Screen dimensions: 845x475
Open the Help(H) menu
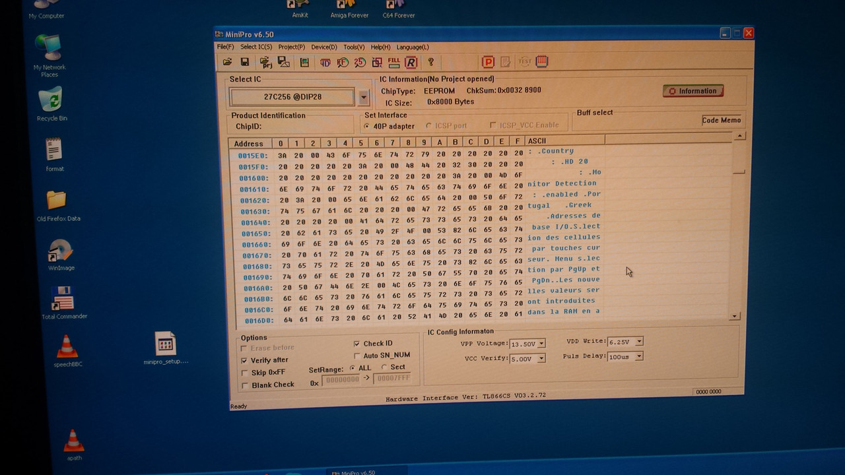coord(380,47)
